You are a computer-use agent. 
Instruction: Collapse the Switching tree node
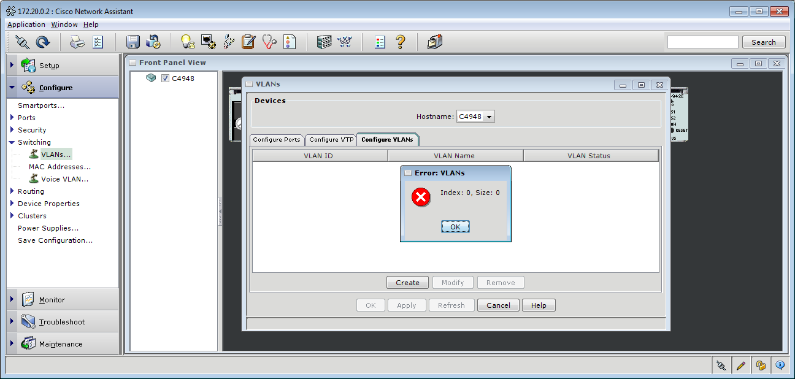tap(12, 142)
